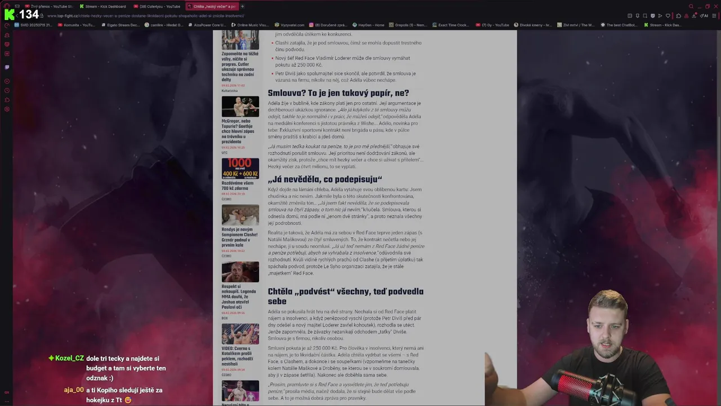
Task: Open the 'AlzaPower Core U...' bookmark
Action: click(207, 25)
